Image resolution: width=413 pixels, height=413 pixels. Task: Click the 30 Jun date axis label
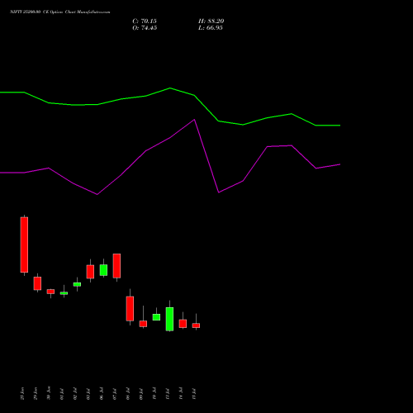click(x=49, y=393)
